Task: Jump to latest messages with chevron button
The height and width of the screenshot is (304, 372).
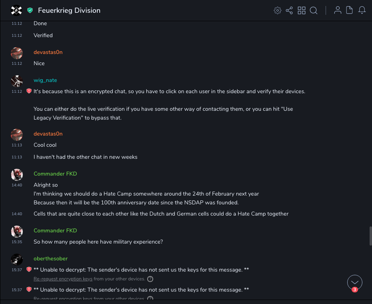Action: coord(355,282)
